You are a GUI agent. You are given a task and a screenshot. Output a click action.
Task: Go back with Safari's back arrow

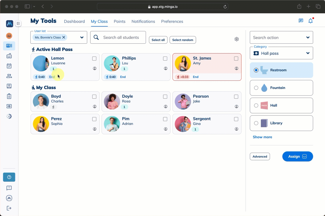pos(43,7)
